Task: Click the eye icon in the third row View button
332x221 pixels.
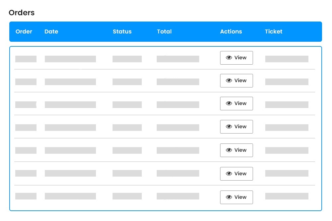Action: (229, 103)
